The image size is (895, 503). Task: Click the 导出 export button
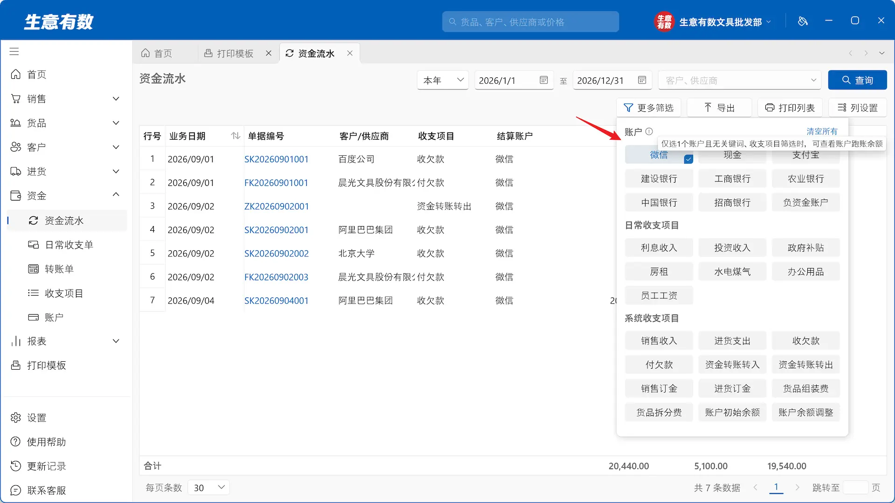click(x=719, y=108)
